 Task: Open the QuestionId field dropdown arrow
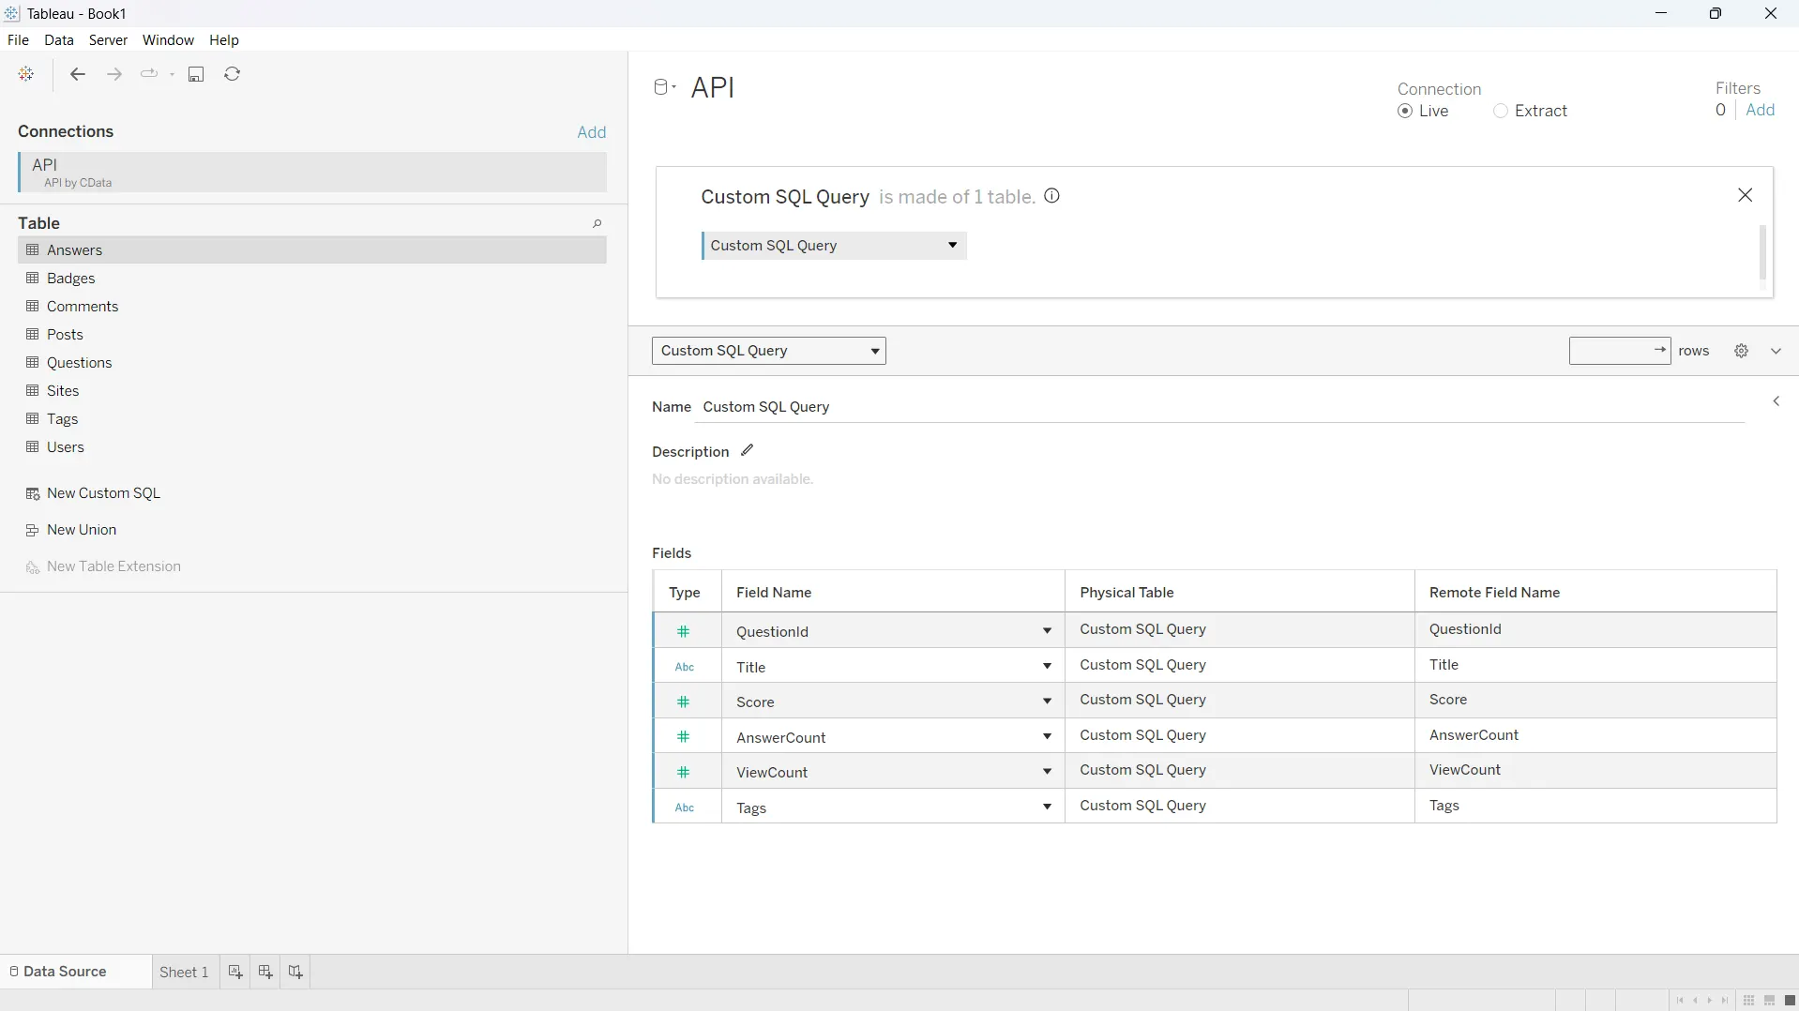(x=1047, y=631)
